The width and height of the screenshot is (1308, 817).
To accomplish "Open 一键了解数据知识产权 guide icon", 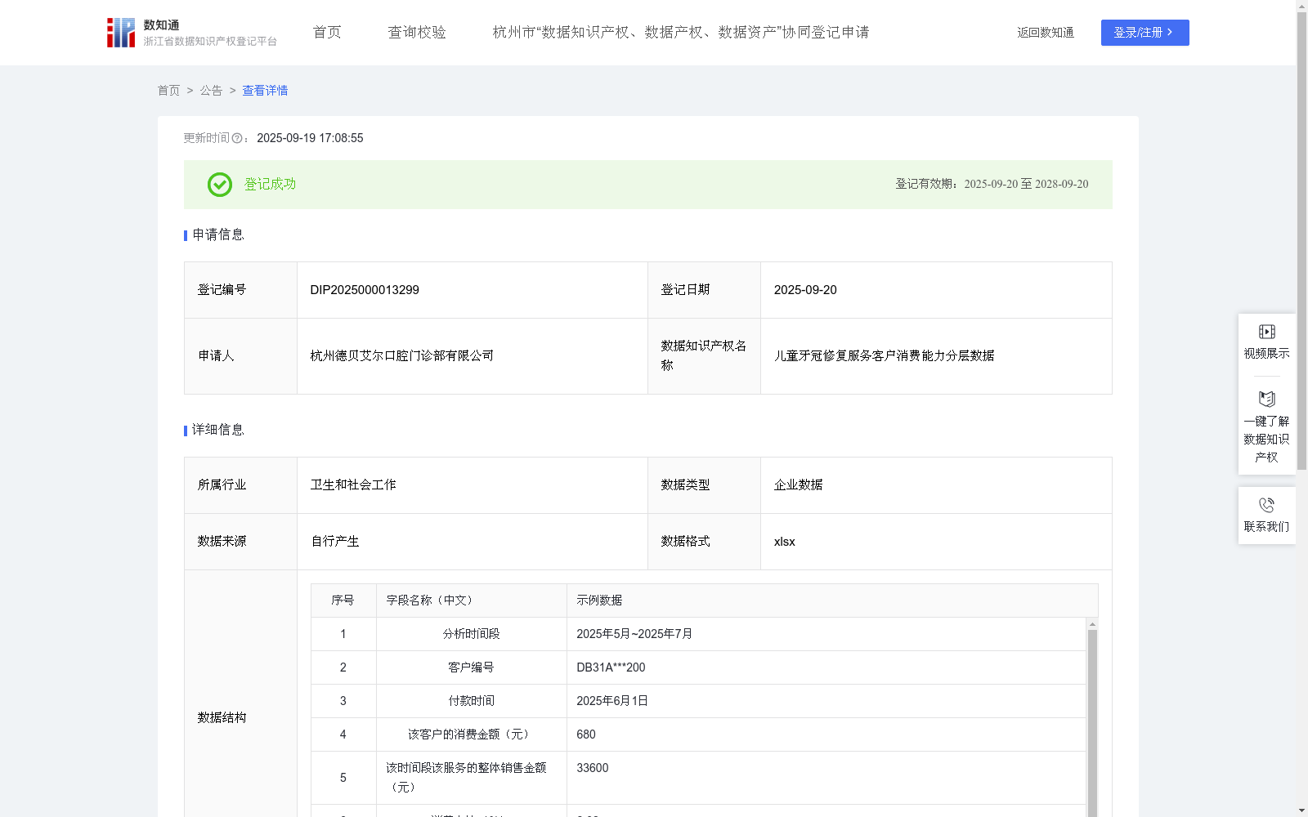I will (x=1266, y=399).
